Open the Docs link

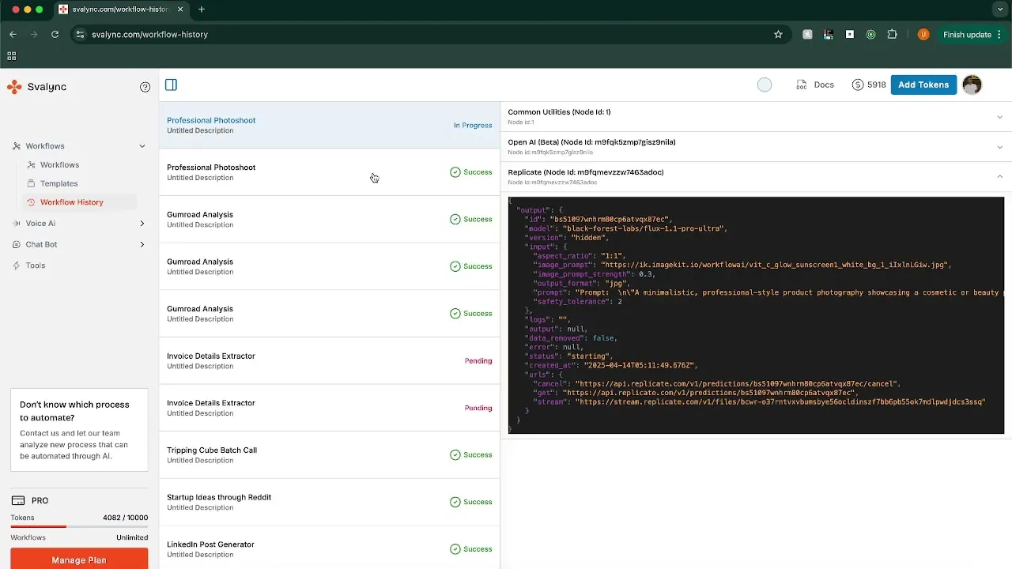coord(815,85)
